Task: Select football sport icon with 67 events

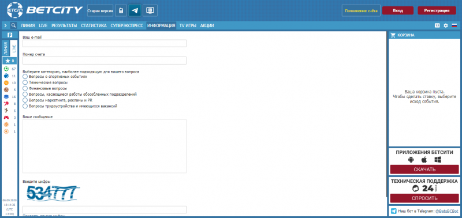Action: point(6,69)
